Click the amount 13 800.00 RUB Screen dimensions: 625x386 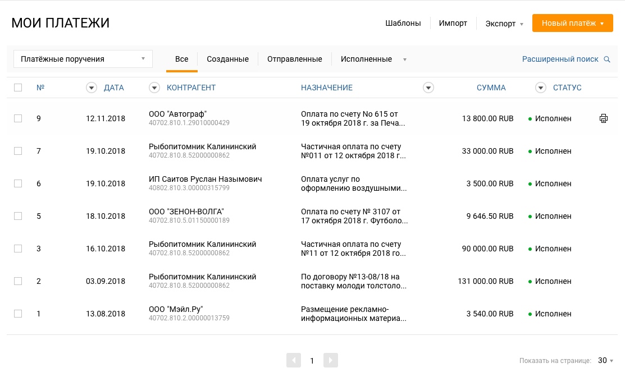tap(487, 118)
